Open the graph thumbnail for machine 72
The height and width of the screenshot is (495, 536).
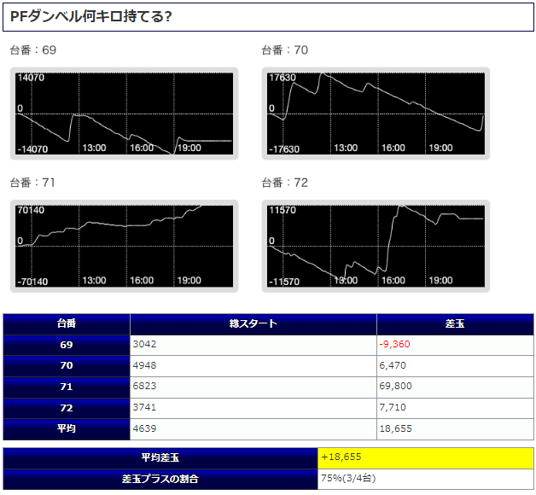376,246
